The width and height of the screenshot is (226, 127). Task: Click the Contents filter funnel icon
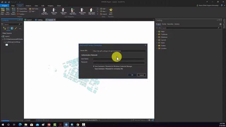(2, 24)
